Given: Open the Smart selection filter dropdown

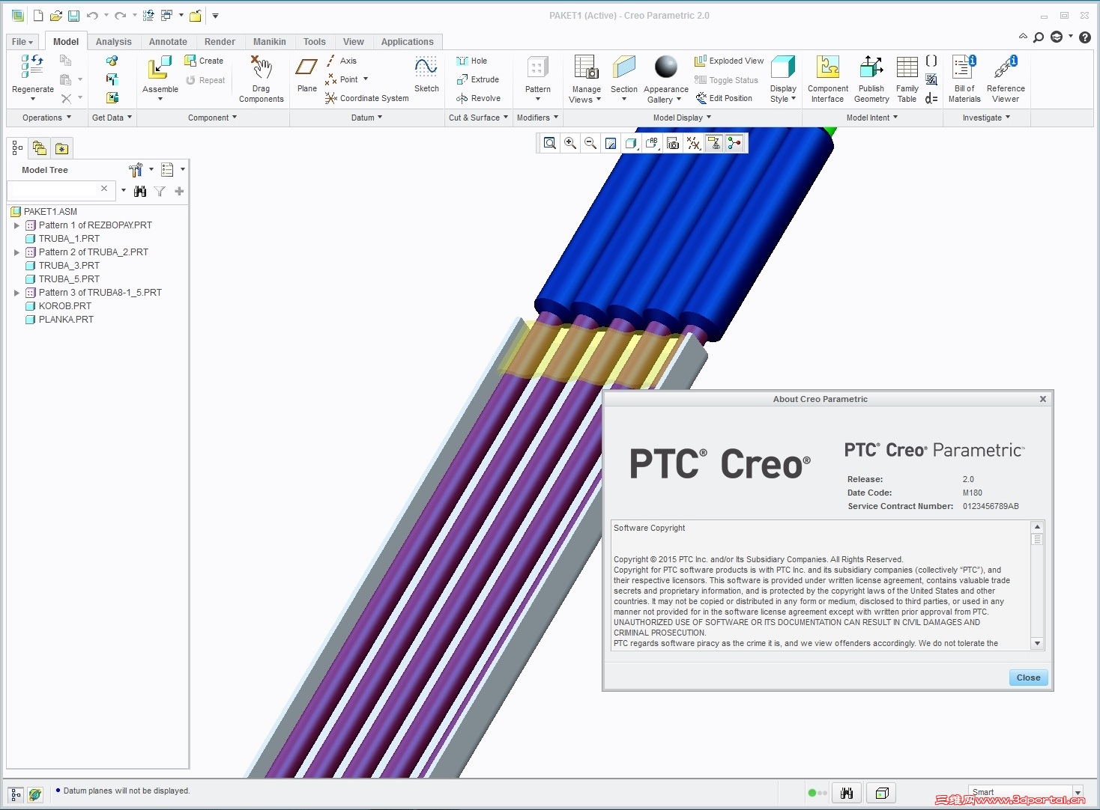Looking at the screenshot, I should click(1078, 792).
